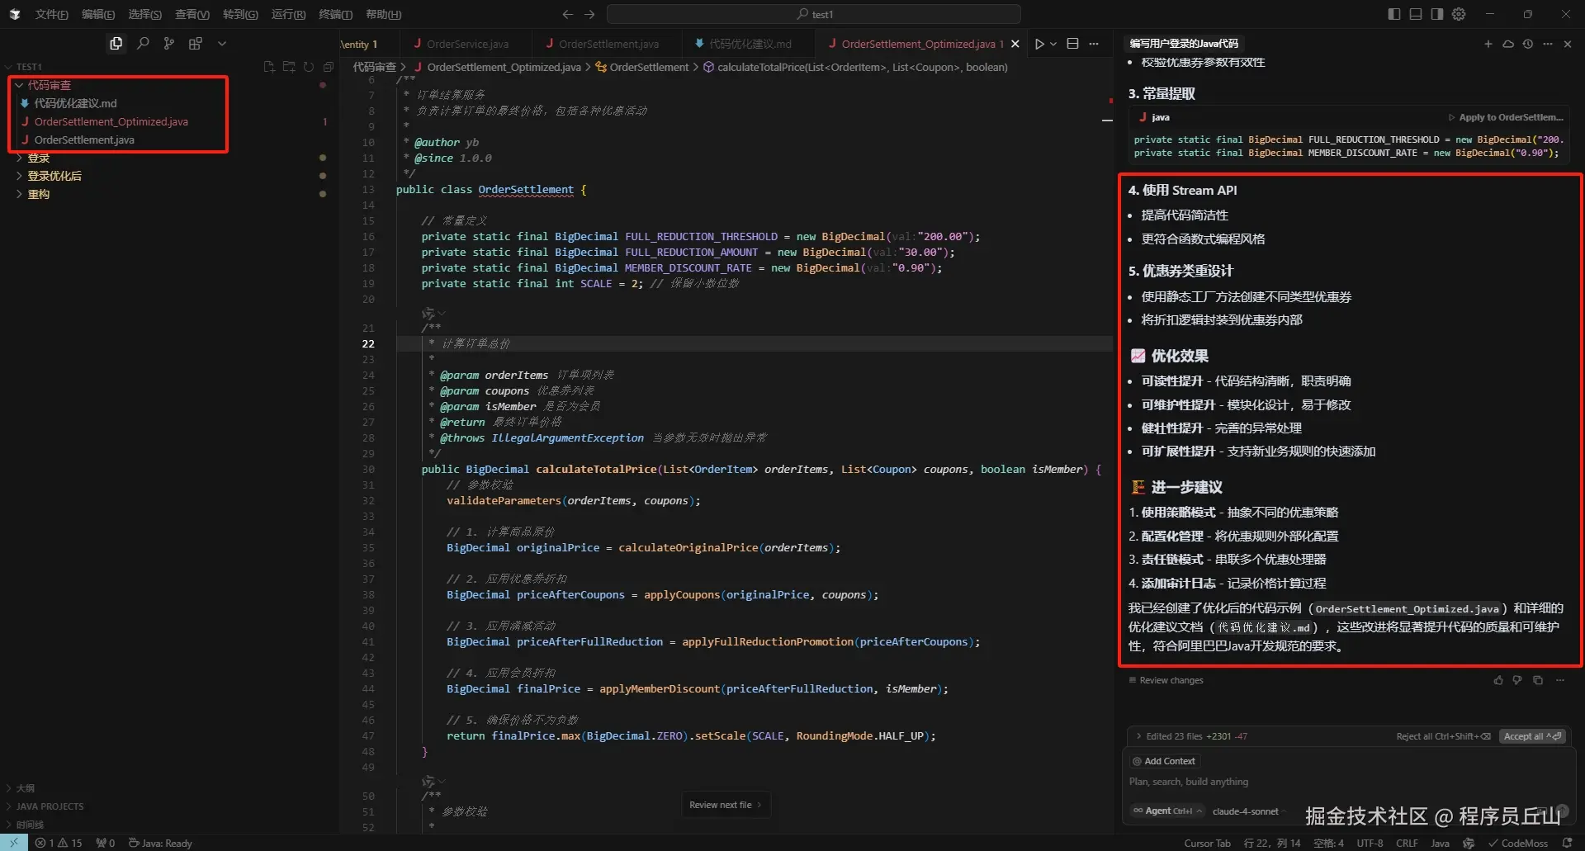Focus the Plan, search, build anything input

point(1348,782)
